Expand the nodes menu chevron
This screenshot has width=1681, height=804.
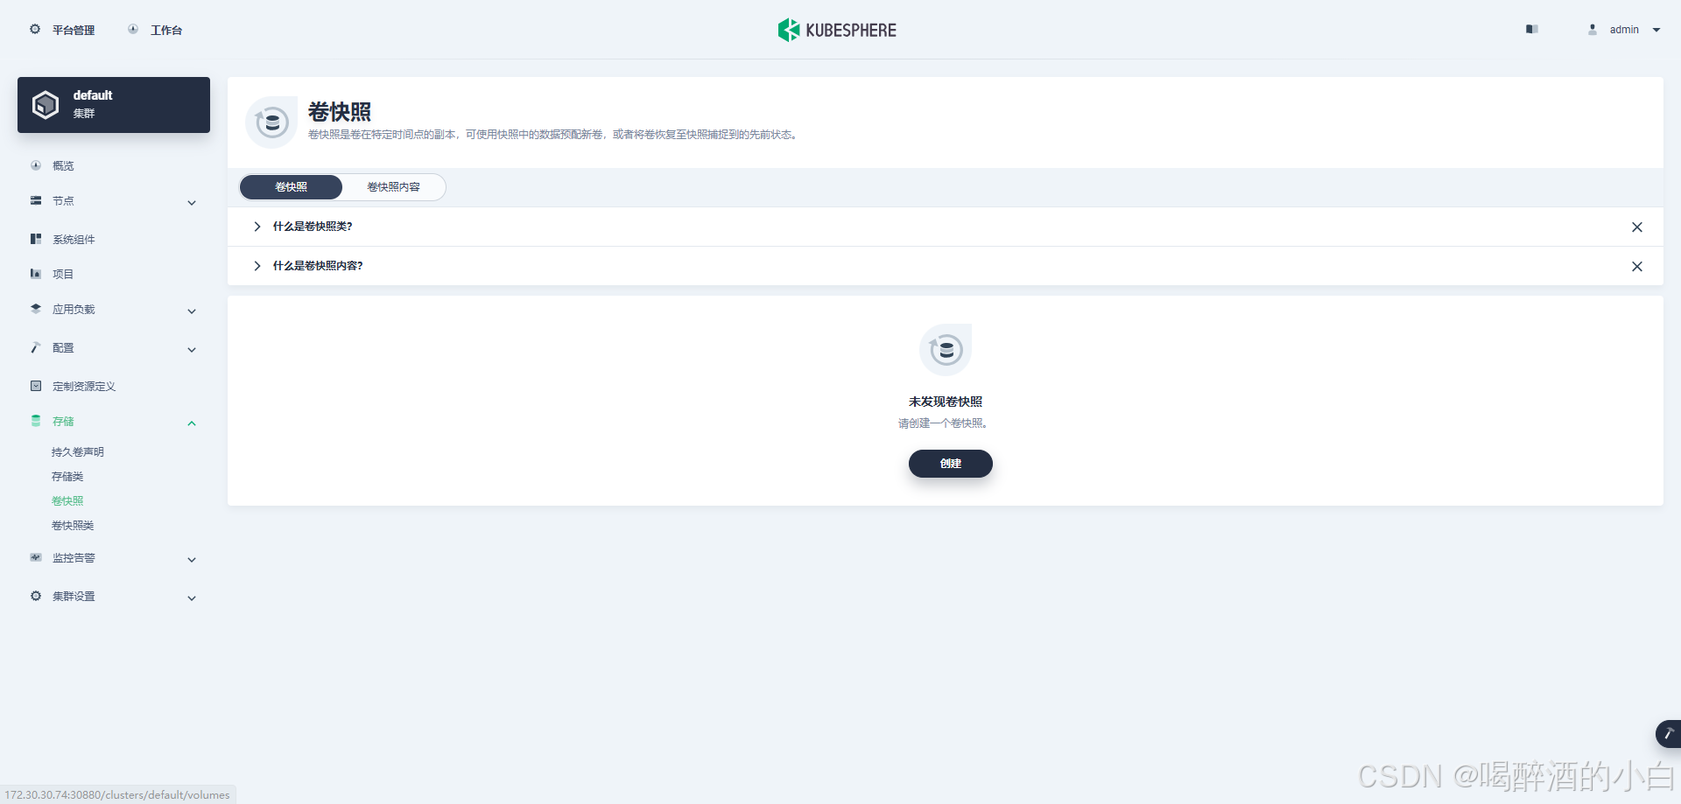pyautogui.click(x=192, y=203)
